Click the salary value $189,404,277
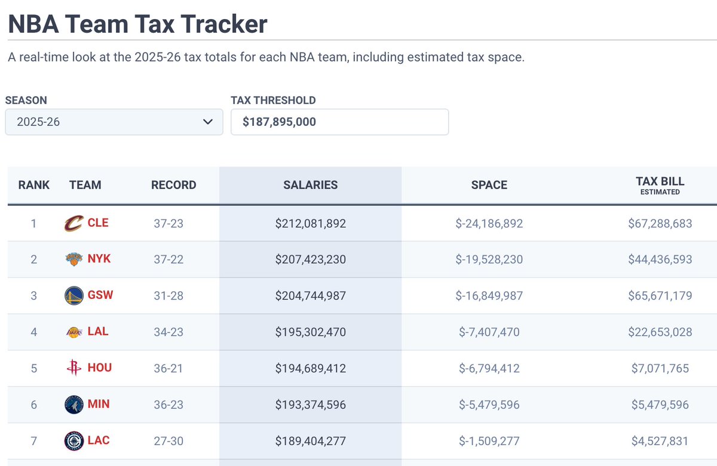 pyautogui.click(x=311, y=441)
